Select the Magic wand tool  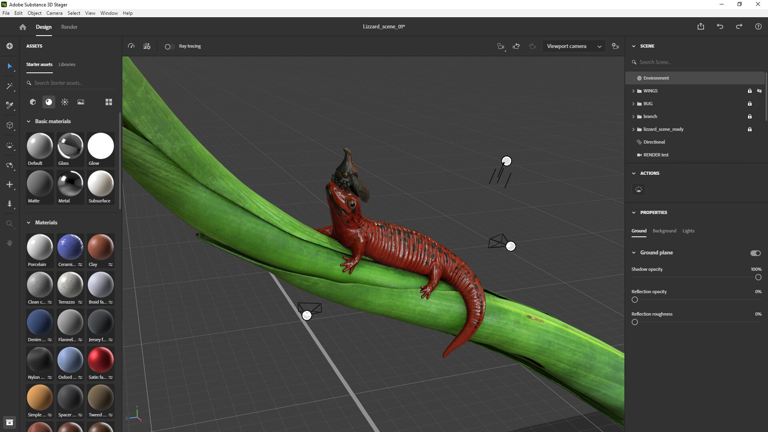click(x=10, y=86)
